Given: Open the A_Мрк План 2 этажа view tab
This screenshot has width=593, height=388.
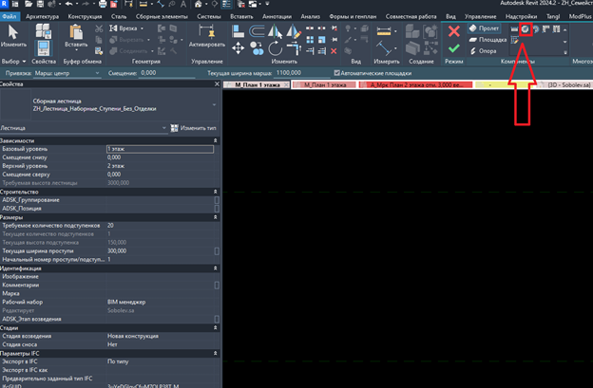Looking at the screenshot, I should pos(416,85).
